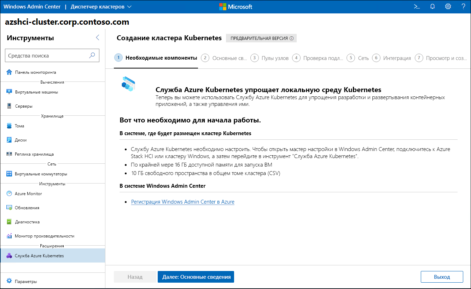This screenshot has width=471, height=289.
Task: Click the Виртуальные машины icon
Action: tap(9, 92)
